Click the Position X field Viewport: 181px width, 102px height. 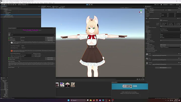164,14
